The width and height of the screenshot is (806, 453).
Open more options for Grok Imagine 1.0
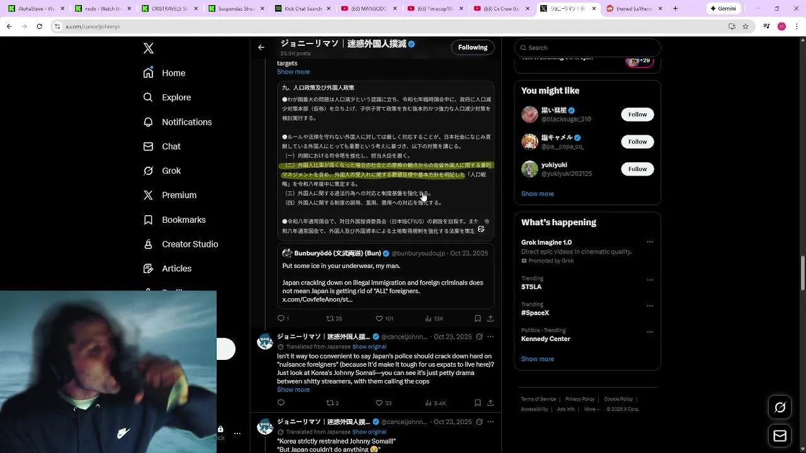point(650,242)
